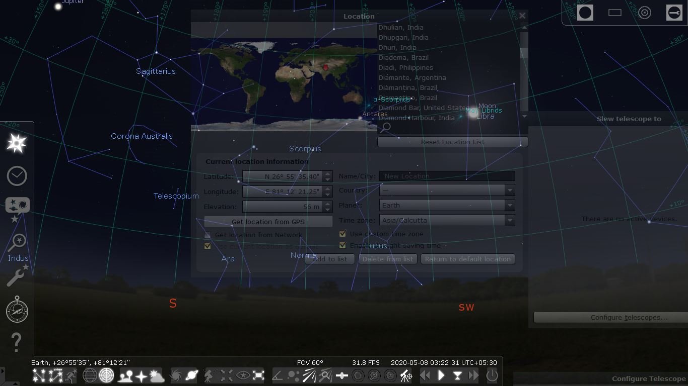Toggle Enable daylight saving time checkbox
This screenshot has height=386, width=688.
click(342, 245)
